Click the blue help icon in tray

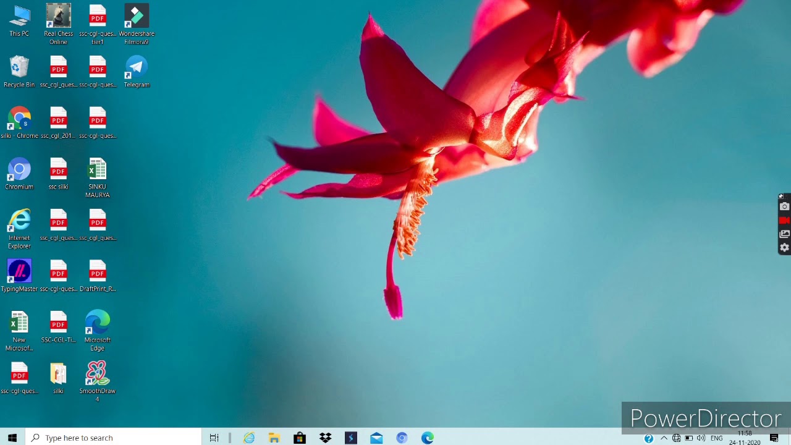click(648, 438)
